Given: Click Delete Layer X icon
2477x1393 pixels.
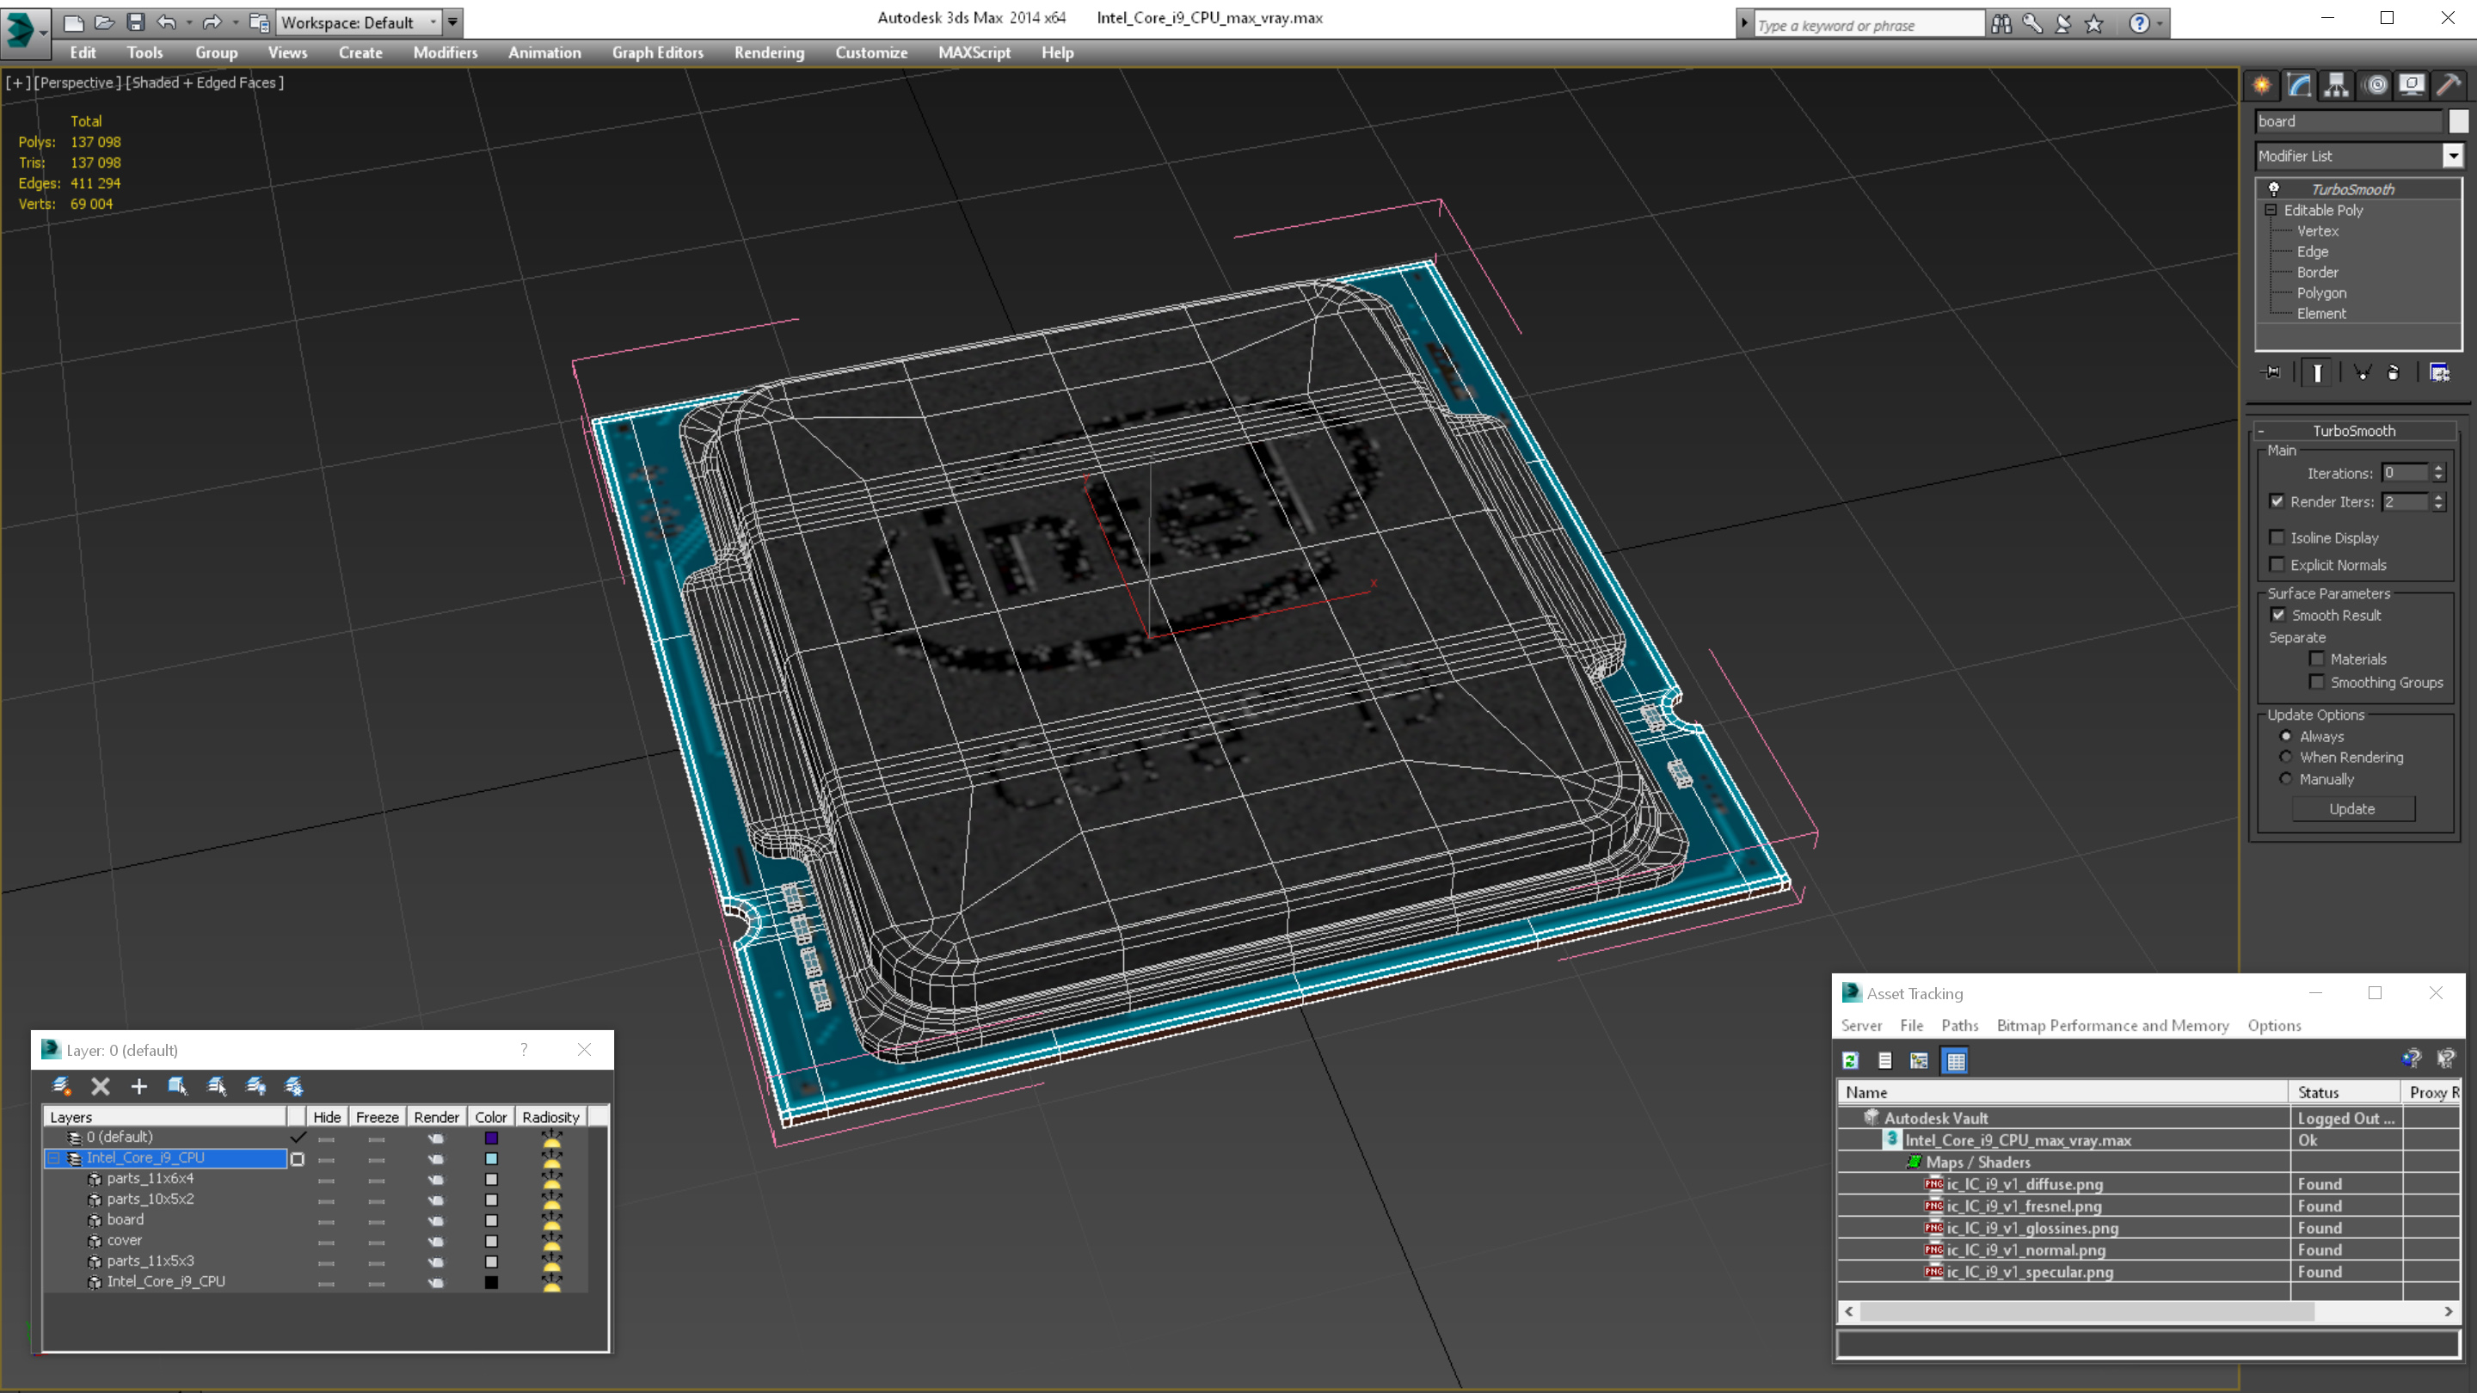Looking at the screenshot, I should click(100, 1086).
